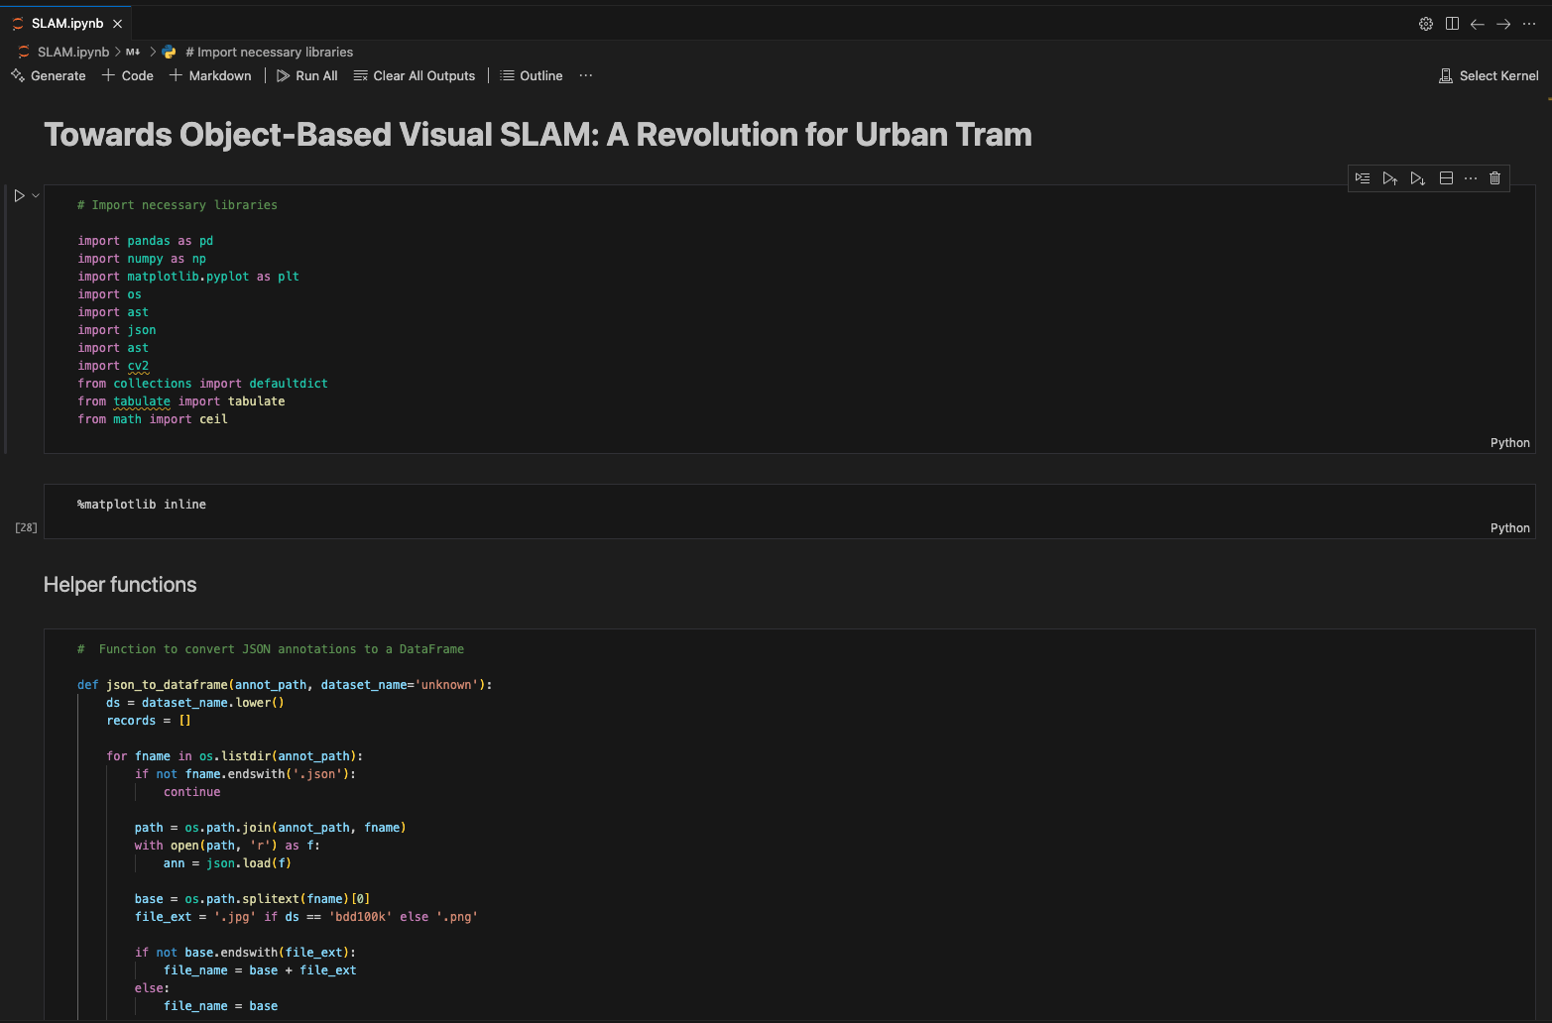The height and width of the screenshot is (1023, 1552).
Task: Clear All Outputs of the notebook
Action: pos(415,76)
